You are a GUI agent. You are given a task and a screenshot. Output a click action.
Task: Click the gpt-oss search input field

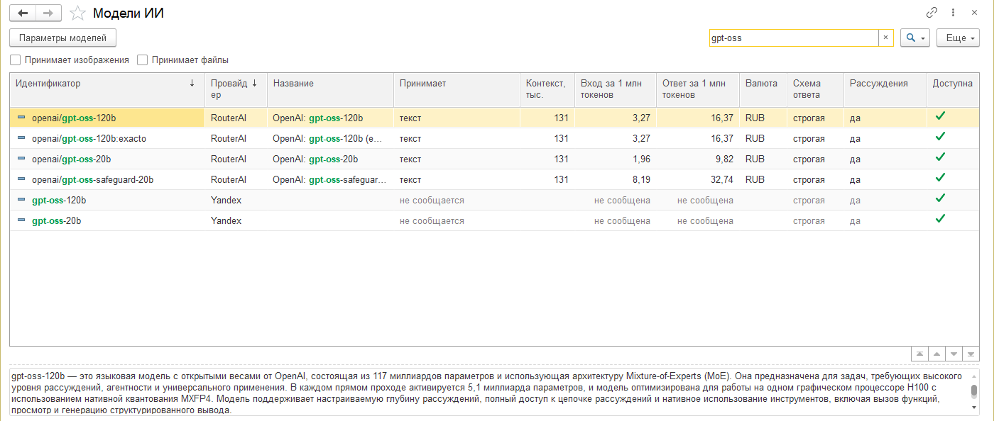click(794, 38)
